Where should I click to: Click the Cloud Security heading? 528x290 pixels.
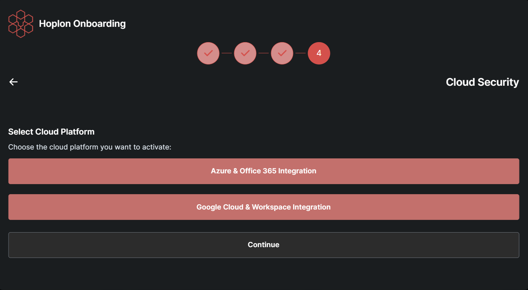482,82
